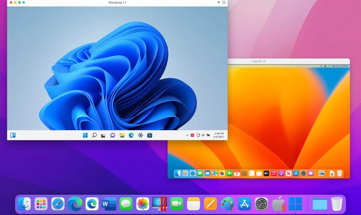Open Microsoft Store on the Windows taskbar
The width and height of the screenshot is (361, 215).
(x=150, y=135)
